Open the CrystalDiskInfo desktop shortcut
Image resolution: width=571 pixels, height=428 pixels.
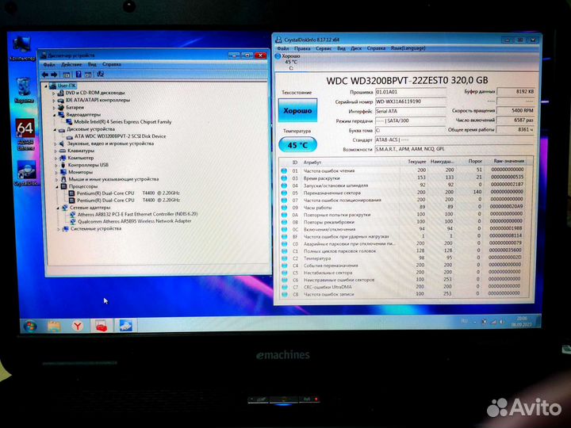pos(26,174)
